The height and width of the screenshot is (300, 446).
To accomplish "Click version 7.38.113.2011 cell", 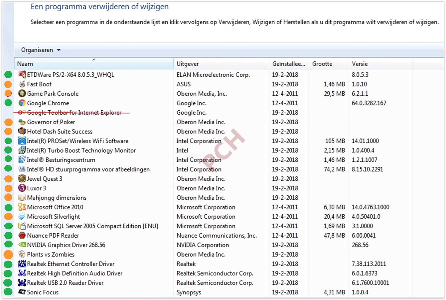I will [369, 264].
